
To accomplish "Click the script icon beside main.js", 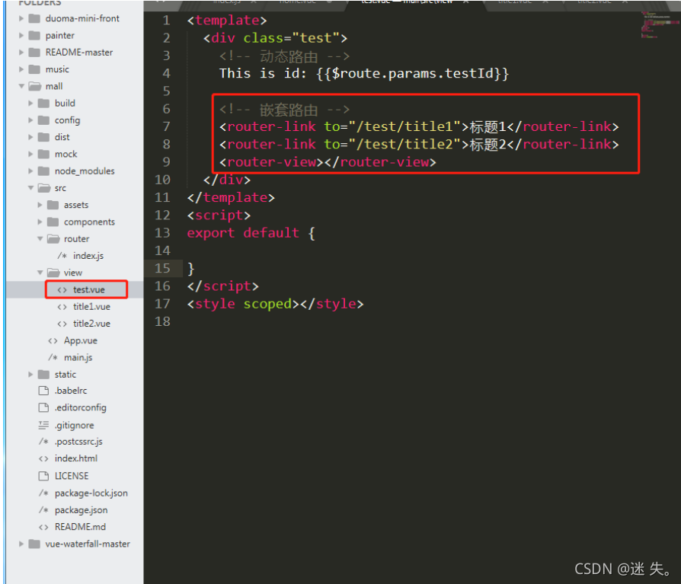I will click(53, 357).
